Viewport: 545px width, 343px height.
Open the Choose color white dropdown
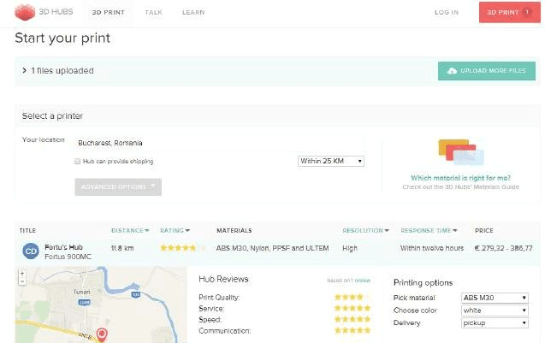(495, 310)
